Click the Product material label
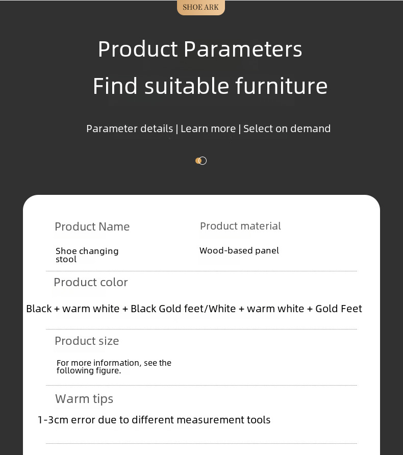The height and width of the screenshot is (455, 403). point(240,226)
